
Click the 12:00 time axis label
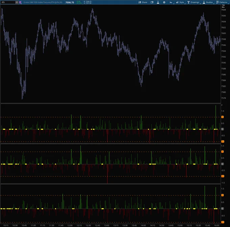(70, 225)
